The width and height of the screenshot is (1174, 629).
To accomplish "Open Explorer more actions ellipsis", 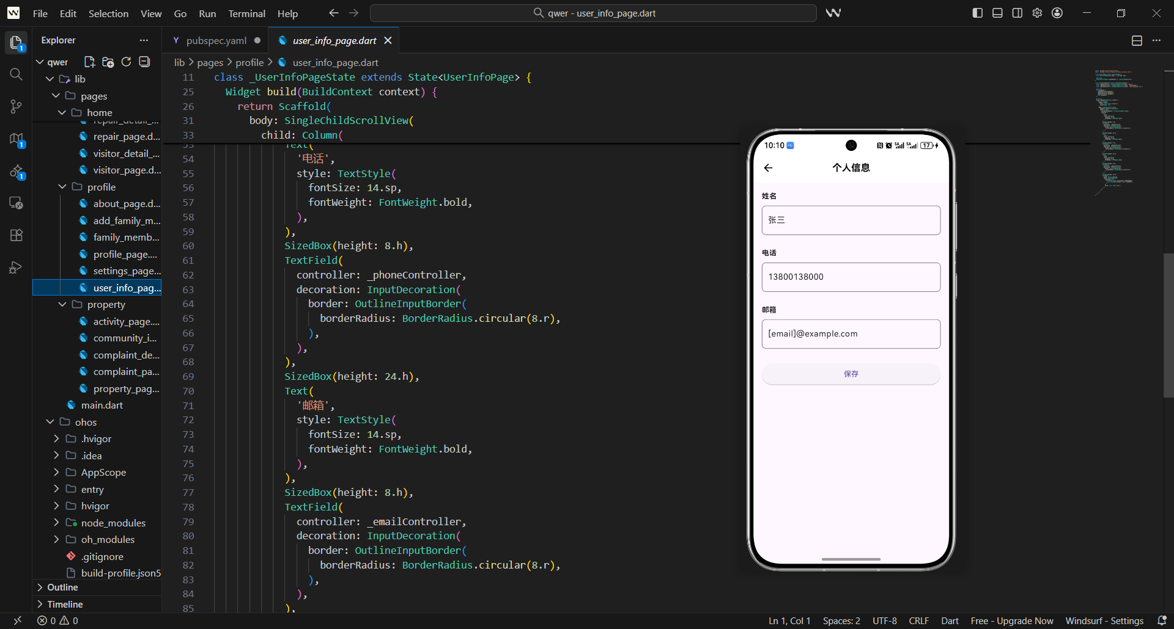I will click(144, 40).
